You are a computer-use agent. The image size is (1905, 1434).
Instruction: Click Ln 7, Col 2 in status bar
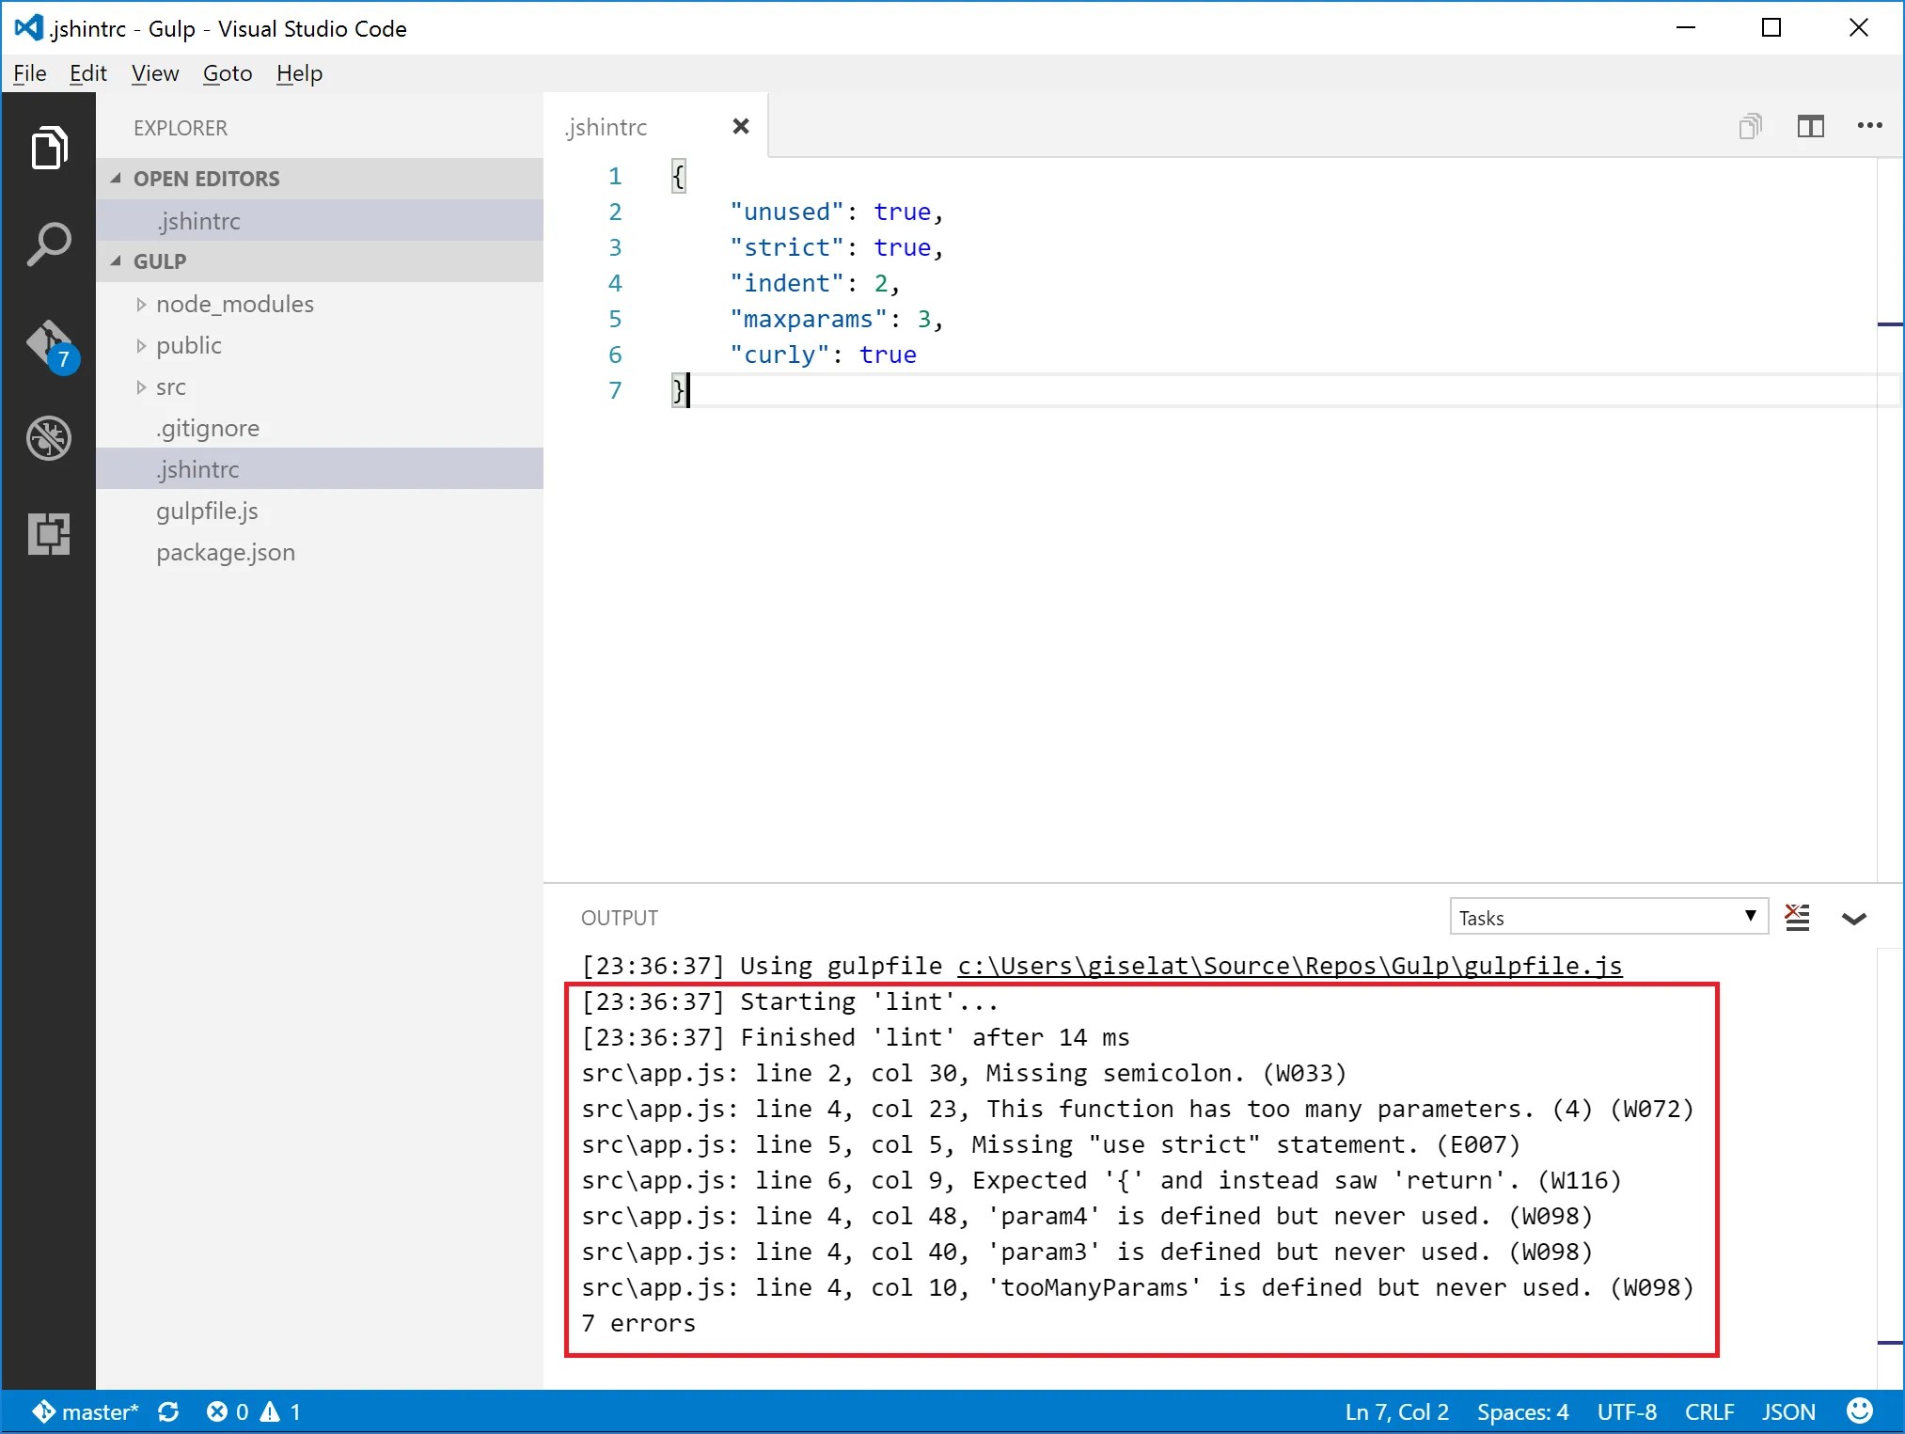pos(1396,1411)
